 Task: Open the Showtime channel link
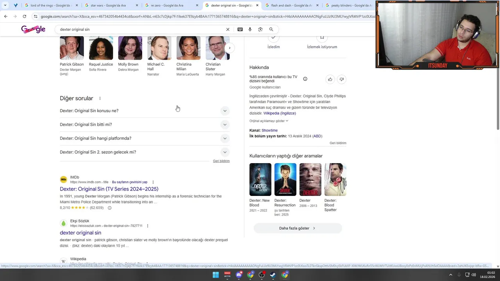(x=270, y=130)
